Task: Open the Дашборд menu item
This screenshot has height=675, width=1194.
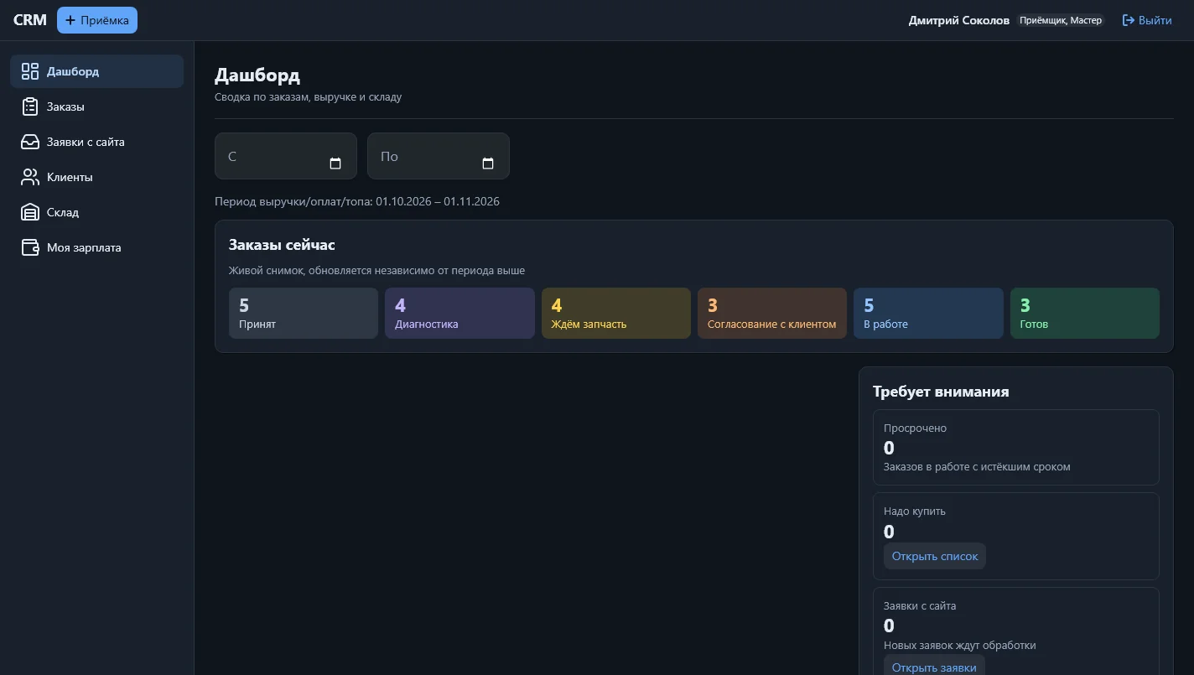Action: coord(97,71)
